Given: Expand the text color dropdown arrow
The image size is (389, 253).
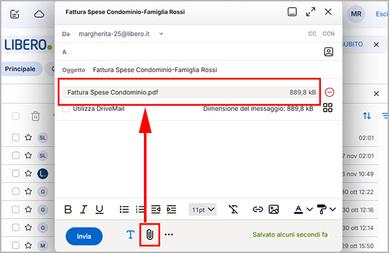Looking at the screenshot, I should pyautogui.click(x=310, y=210).
